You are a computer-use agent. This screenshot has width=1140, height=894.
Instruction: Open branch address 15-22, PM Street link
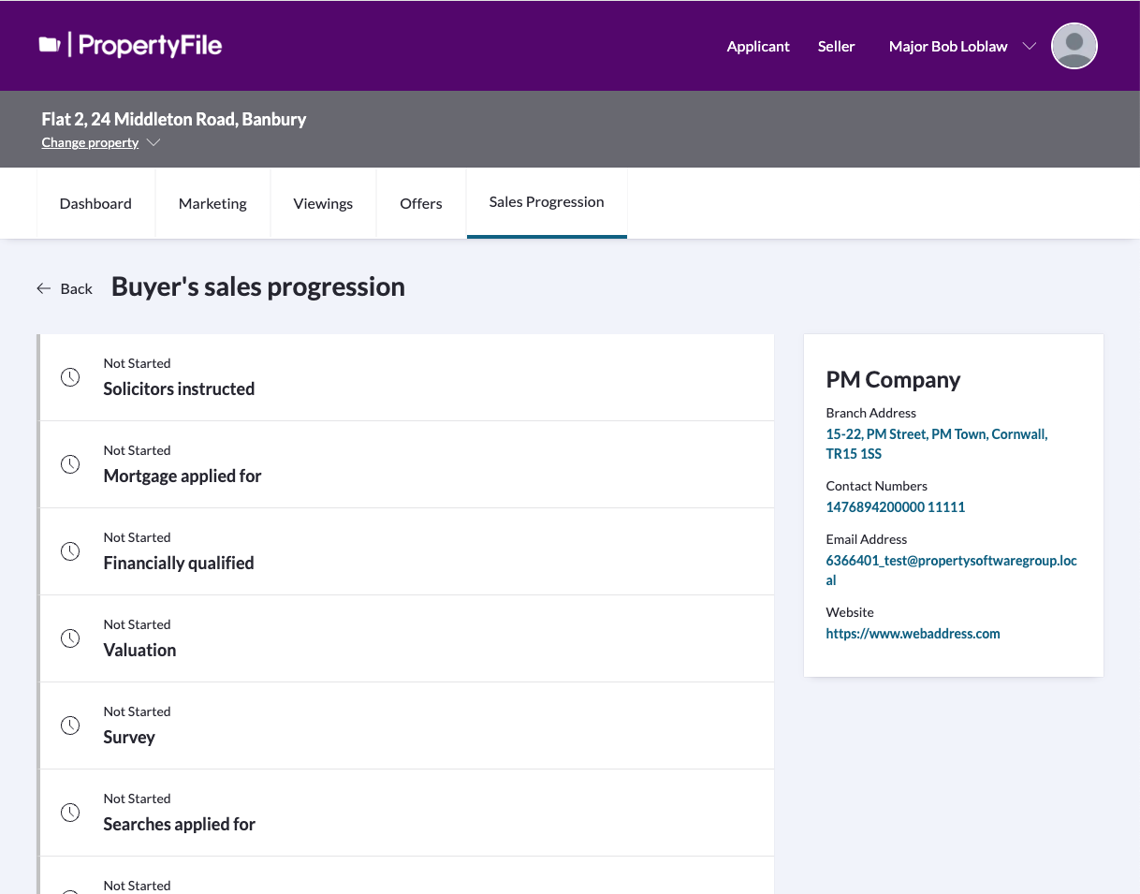[937, 444]
